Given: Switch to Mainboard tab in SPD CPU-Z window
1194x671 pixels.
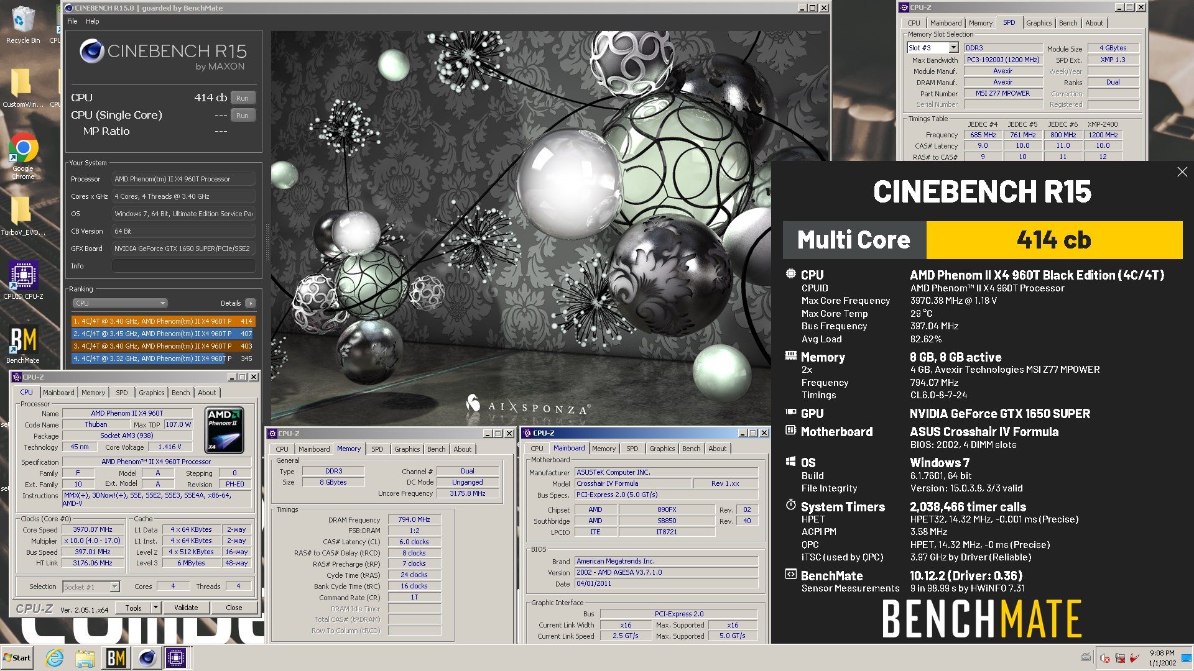Looking at the screenshot, I should [946, 23].
